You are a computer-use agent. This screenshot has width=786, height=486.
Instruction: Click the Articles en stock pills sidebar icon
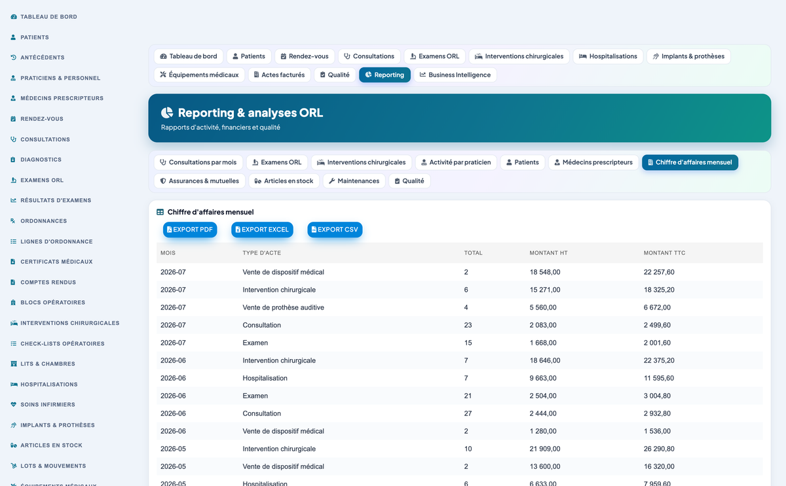coord(14,445)
